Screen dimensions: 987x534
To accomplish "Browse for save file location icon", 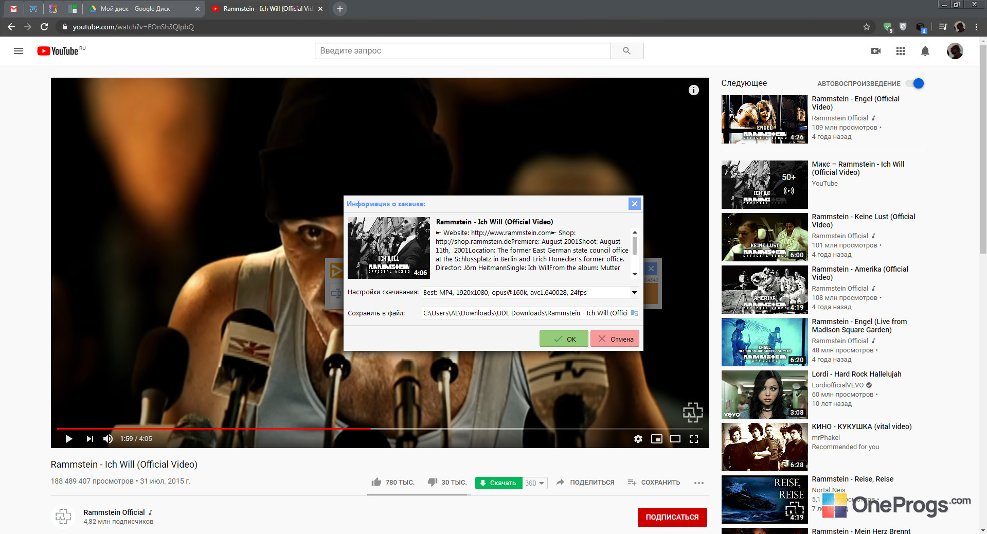I will click(x=634, y=313).
